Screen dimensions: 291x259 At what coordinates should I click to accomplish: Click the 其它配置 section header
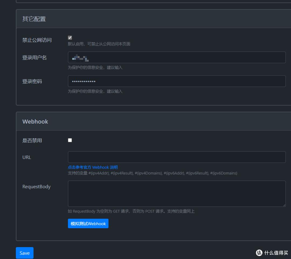(x=34, y=19)
